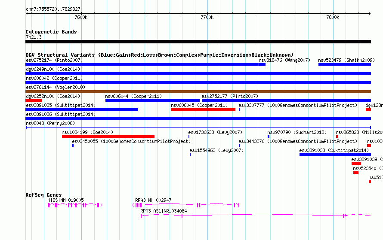This screenshot has height=240, width=383.
Task: Select the blue esv3891038 gain bar
Action: [335, 155]
